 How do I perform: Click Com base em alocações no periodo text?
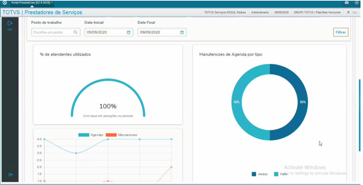tap(108, 116)
